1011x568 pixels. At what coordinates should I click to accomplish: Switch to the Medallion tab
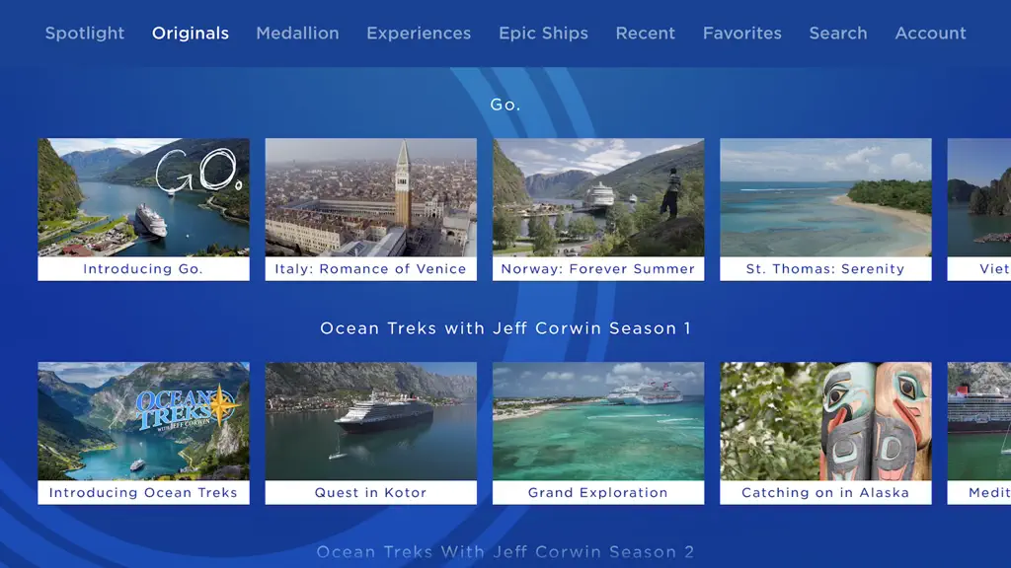click(x=297, y=34)
